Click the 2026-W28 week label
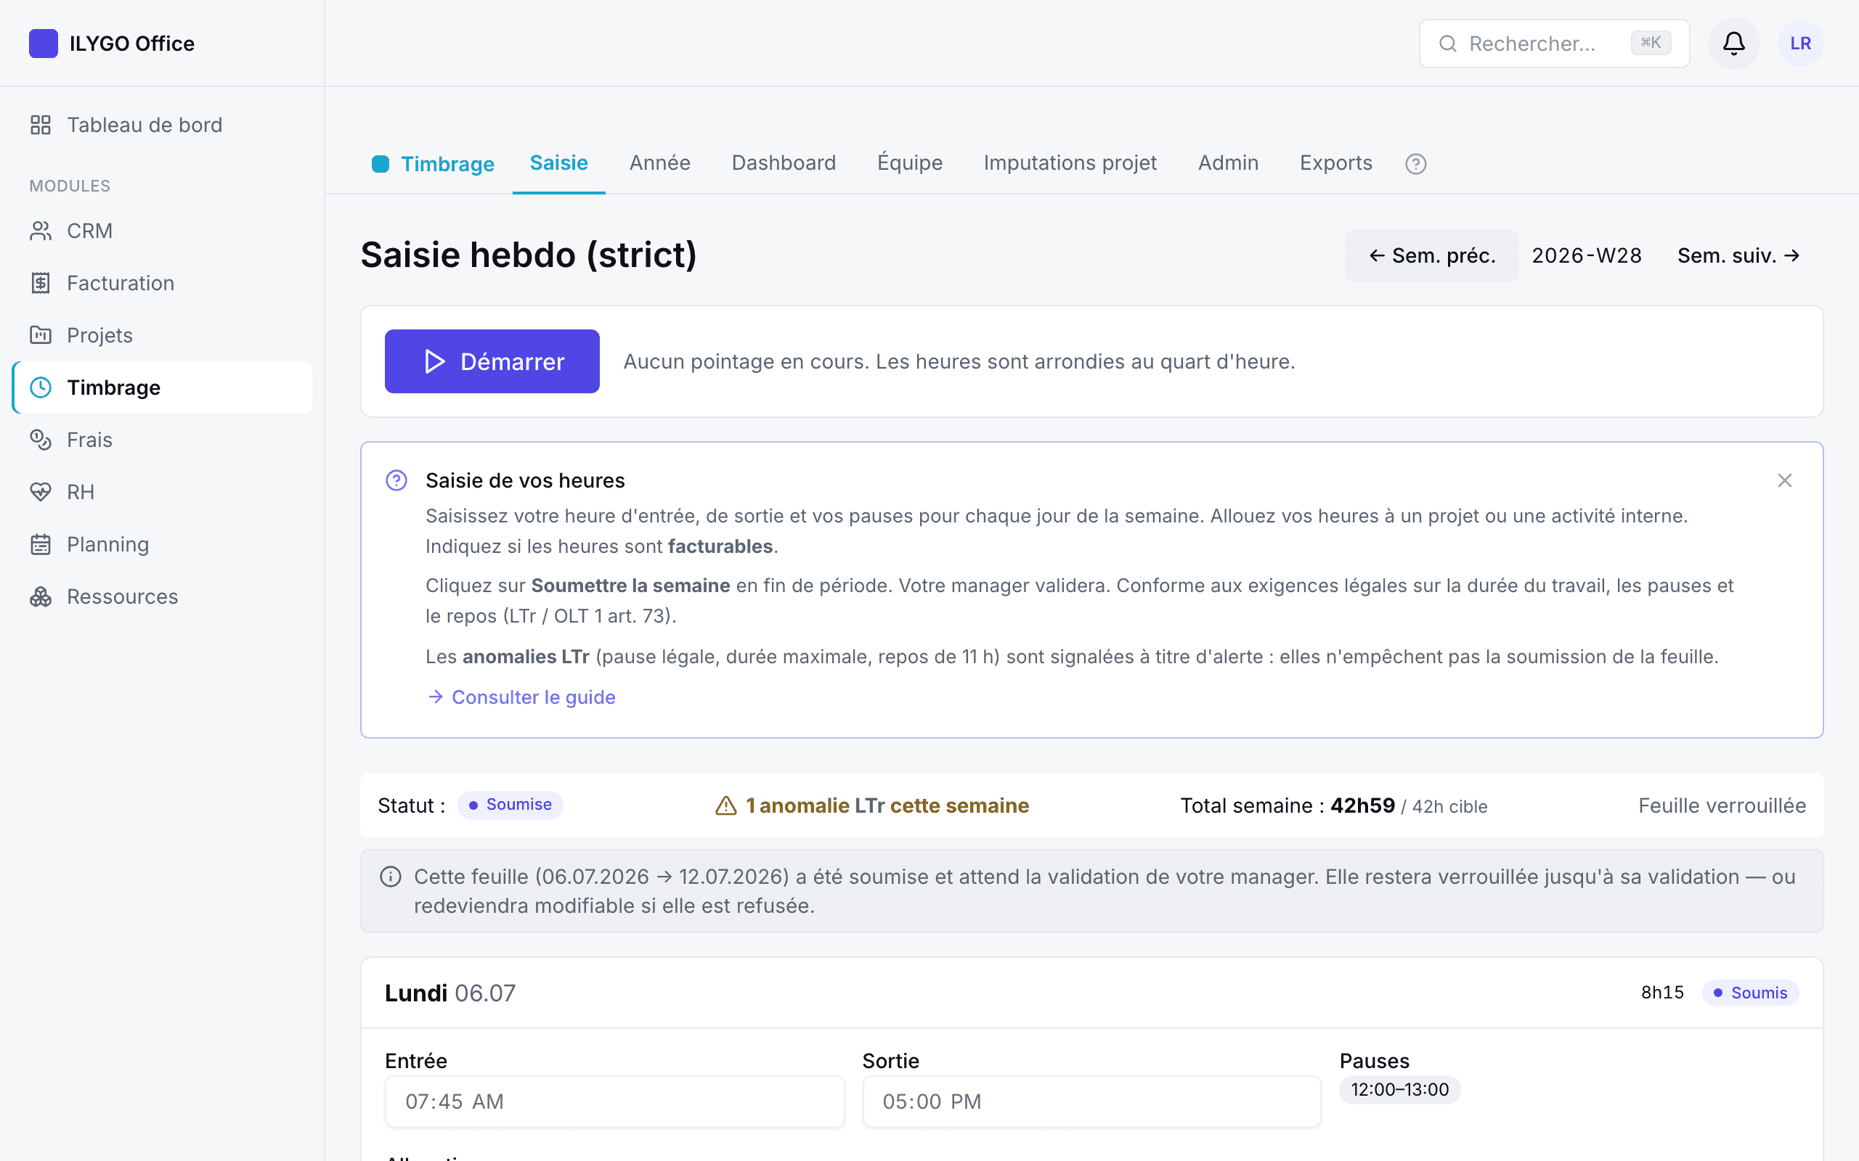1859x1161 pixels. point(1587,255)
